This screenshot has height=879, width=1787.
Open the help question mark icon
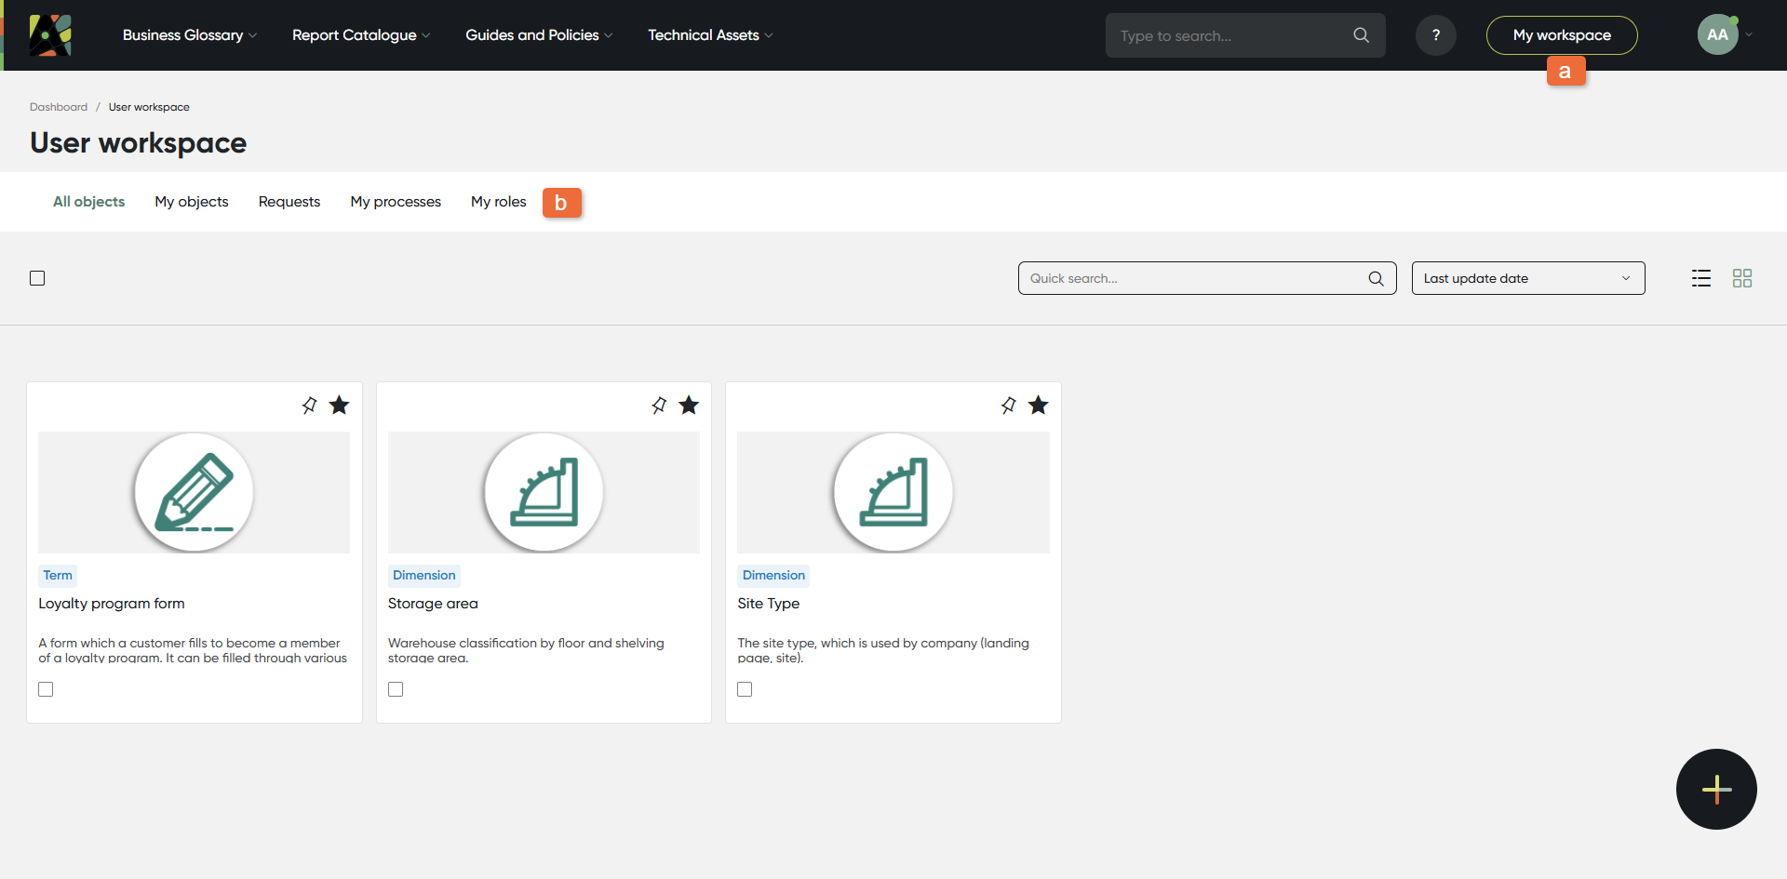click(1435, 35)
